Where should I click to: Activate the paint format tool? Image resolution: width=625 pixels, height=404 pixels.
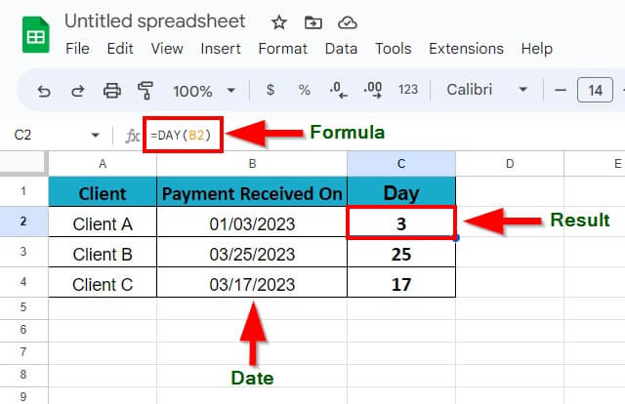coord(146,90)
